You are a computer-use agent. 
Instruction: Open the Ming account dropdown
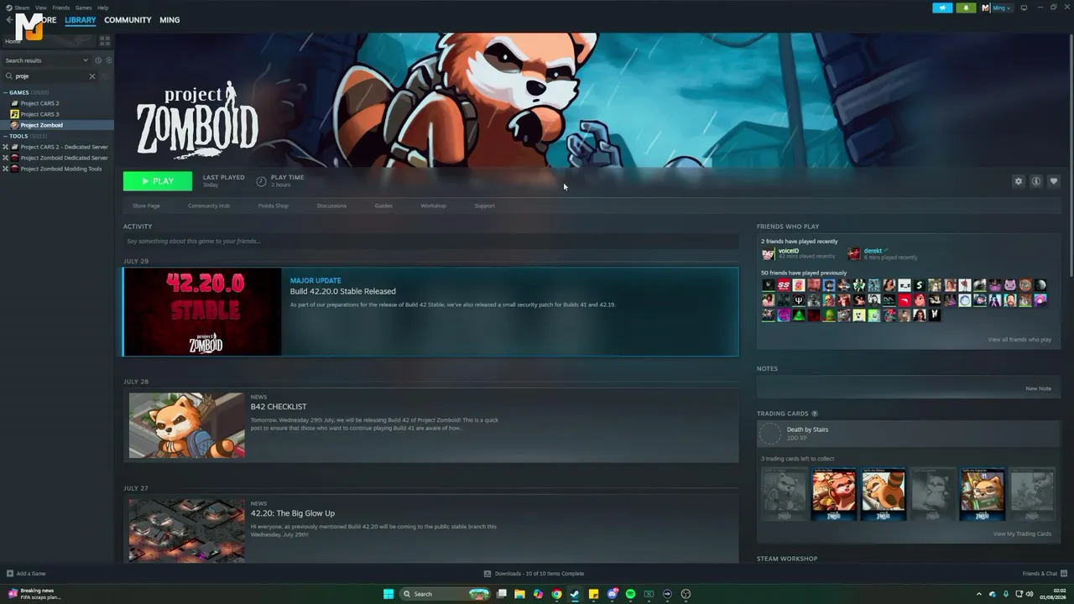(x=997, y=8)
